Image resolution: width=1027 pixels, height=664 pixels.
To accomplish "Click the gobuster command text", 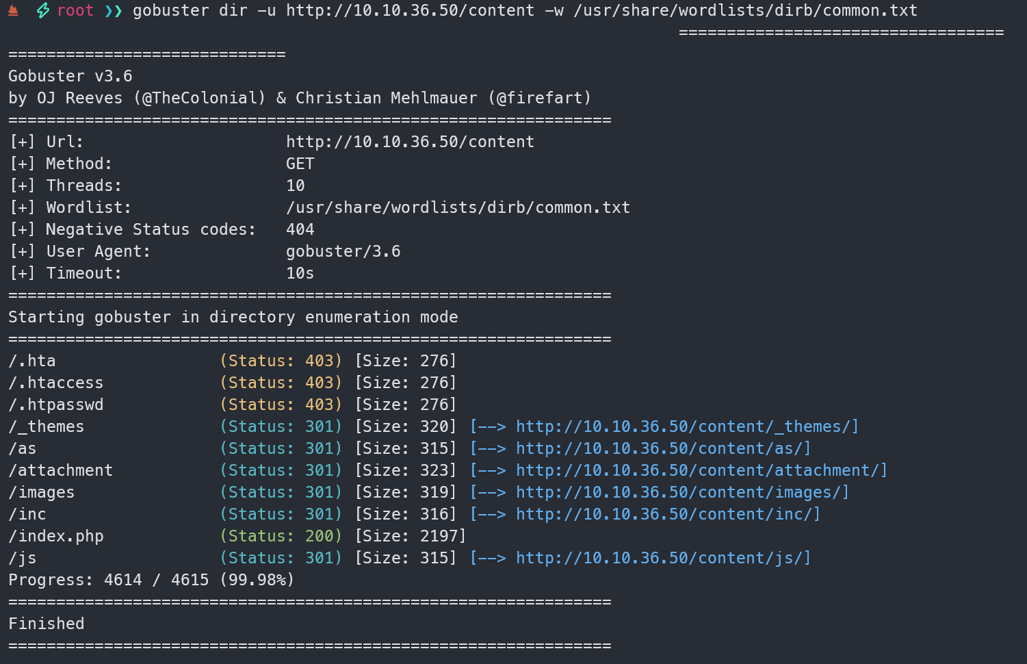I will click(x=524, y=10).
